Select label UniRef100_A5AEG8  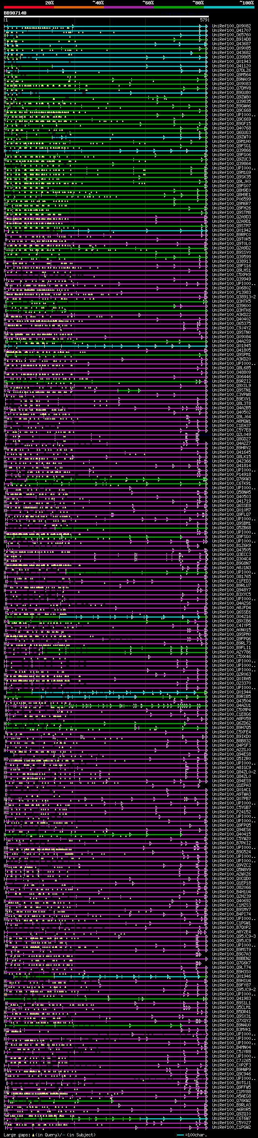(x=231, y=1096)
